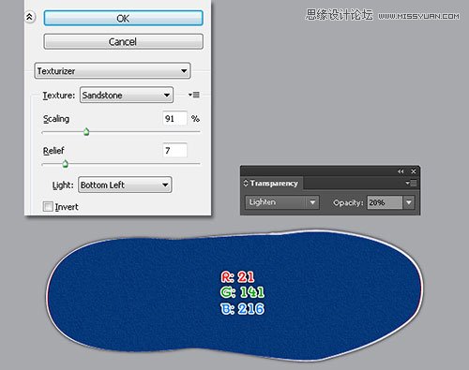Open the Lighten blending mode dropdown
The width and height of the screenshot is (469, 370).
click(x=282, y=202)
